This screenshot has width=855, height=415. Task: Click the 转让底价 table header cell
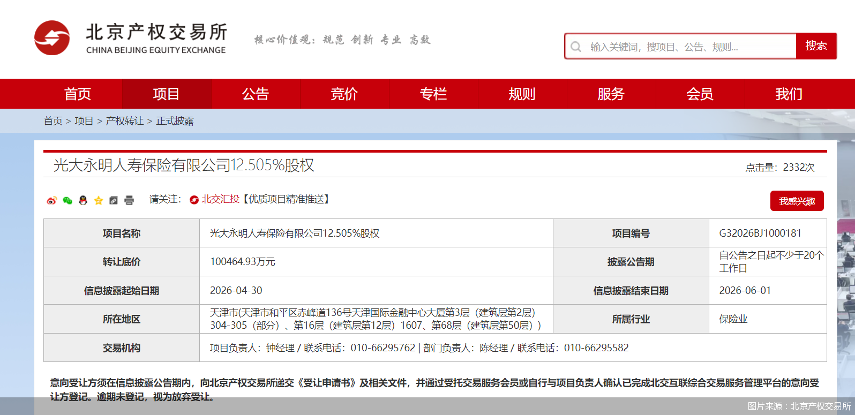click(x=122, y=261)
